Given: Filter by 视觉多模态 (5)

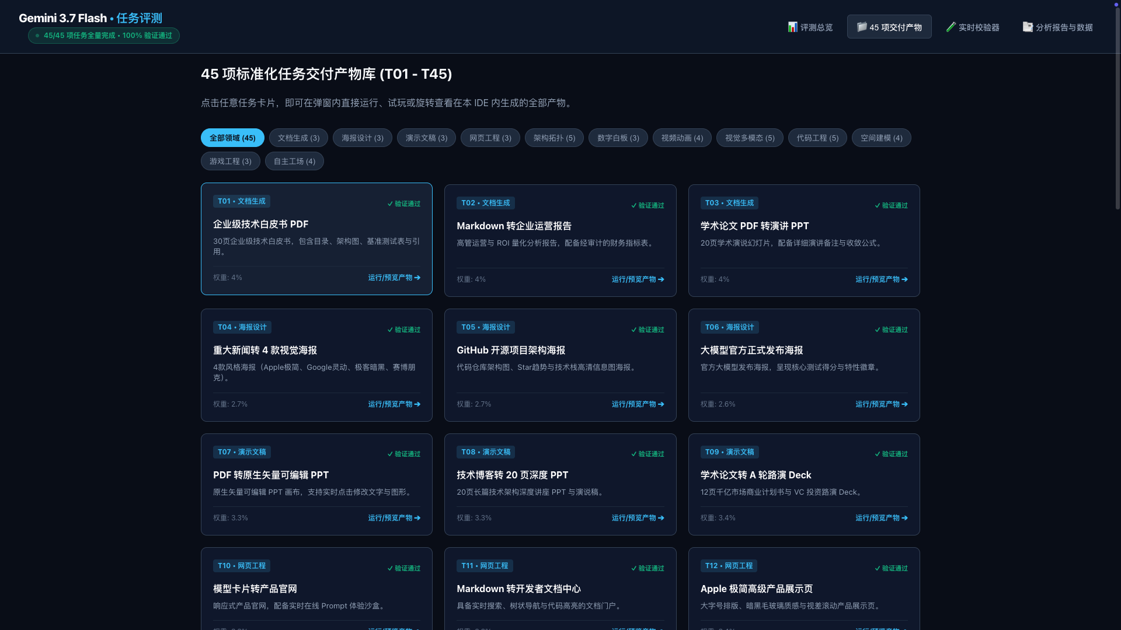Looking at the screenshot, I should click(x=750, y=138).
